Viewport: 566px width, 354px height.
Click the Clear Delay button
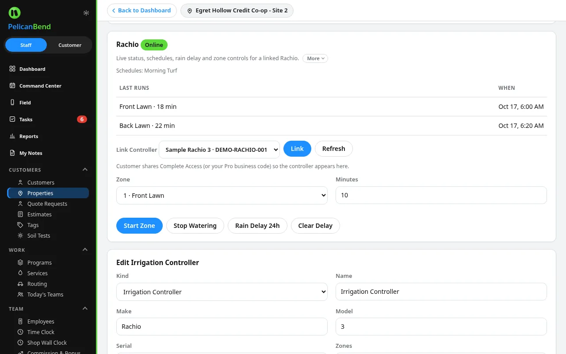(315, 226)
